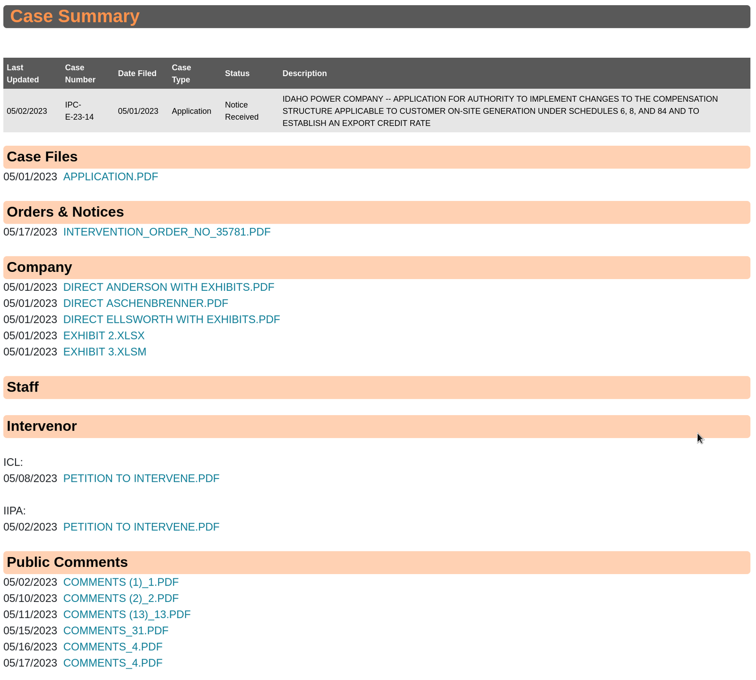View the COMMENTS (13)_13.PDF document
Viewport: 756px width, 680px height.
(127, 614)
